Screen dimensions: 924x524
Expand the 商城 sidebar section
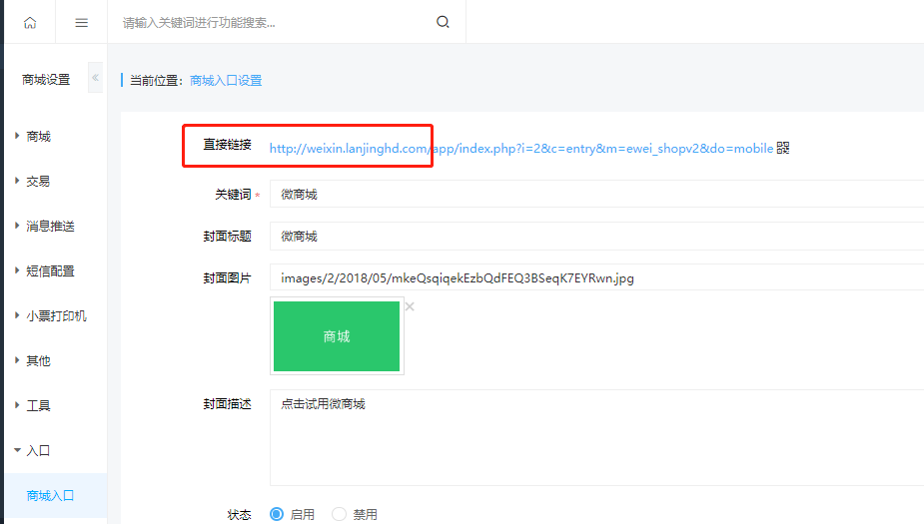pyautogui.click(x=38, y=137)
